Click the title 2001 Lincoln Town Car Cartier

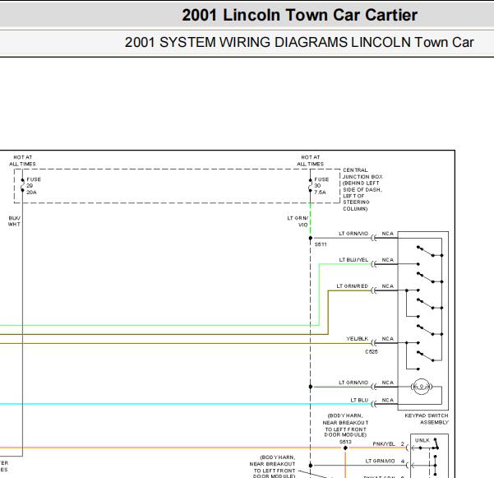coord(299,15)
